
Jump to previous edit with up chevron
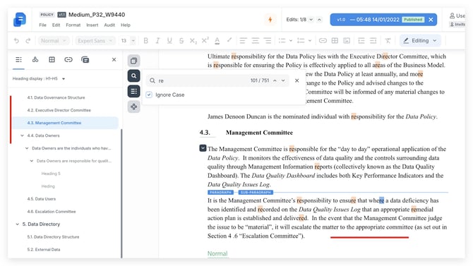click(319, 20)
